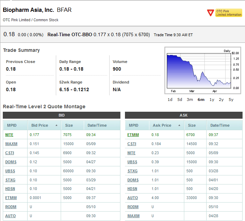
Task: Show the 5y chart range
Action: [231, 100]
